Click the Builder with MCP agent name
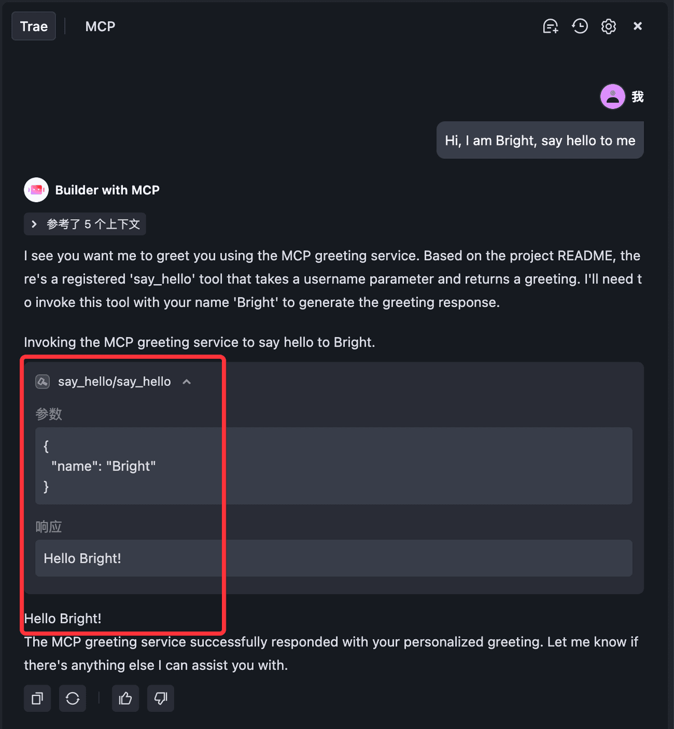This screenshot has width=674, height=729. pos(107,190)
